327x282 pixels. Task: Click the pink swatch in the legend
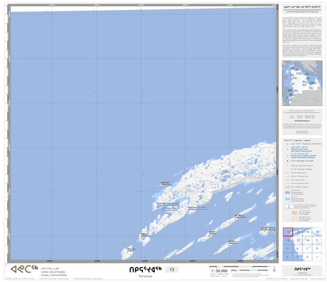(x=294, y=213)
